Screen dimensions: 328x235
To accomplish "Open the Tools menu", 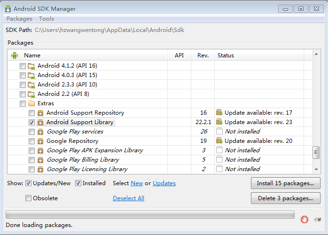I will tap(47, 19).
